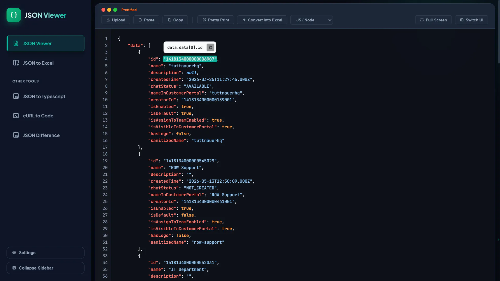This screenshot has height=281, width=500.
Task: Click the data.data[0].id path text
Action: (185, 47)
